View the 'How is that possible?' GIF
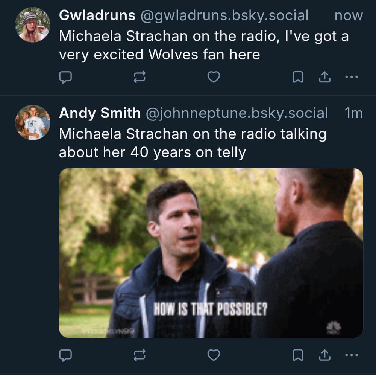376x375 pixels. tap(211, 253)
